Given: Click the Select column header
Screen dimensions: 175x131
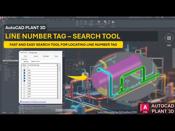Looking at the screenshot, I should (x=24, y=65).
